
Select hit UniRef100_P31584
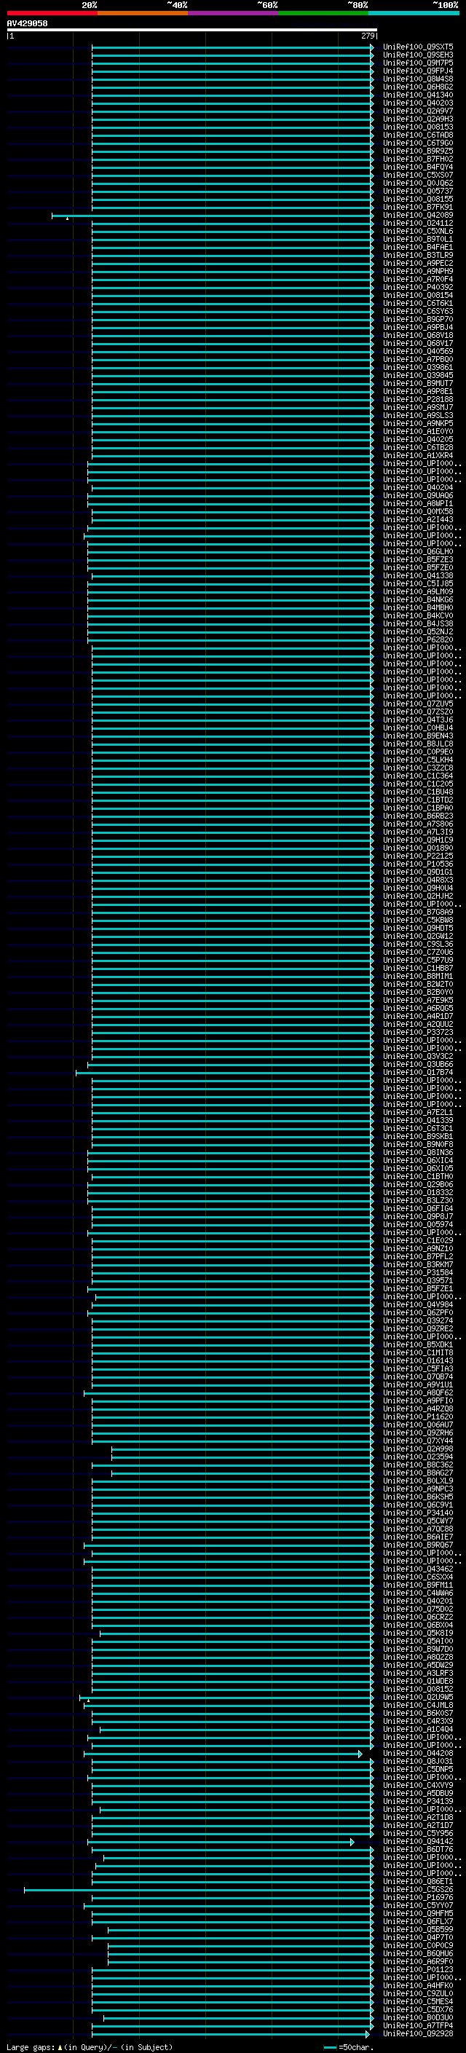coord(417,1273)
